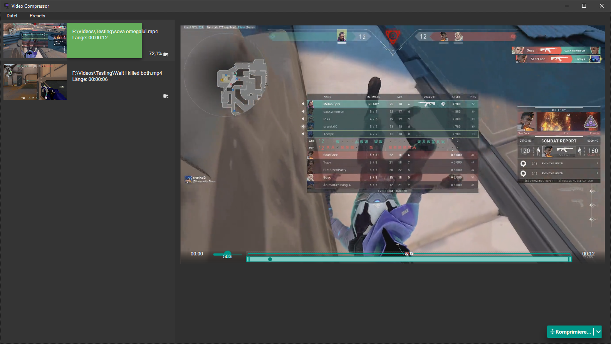Open output folder for Wait i killed both.mp4
611x344 pixels.
[x=166, y=96]
